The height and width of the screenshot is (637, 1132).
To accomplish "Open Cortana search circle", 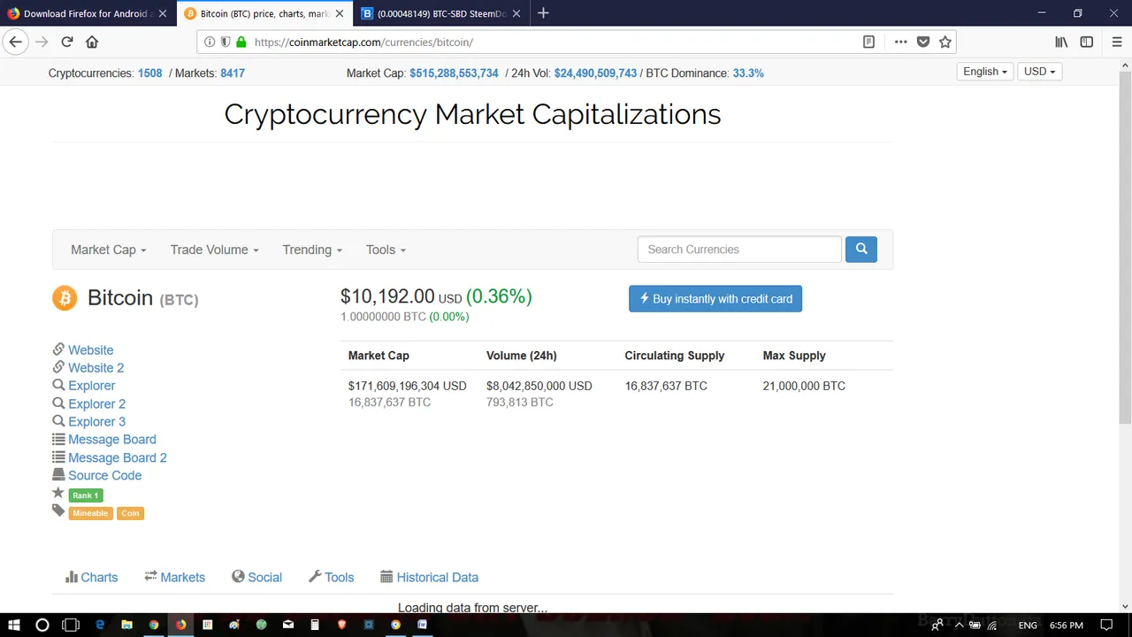I will click(x=42, y=625).
